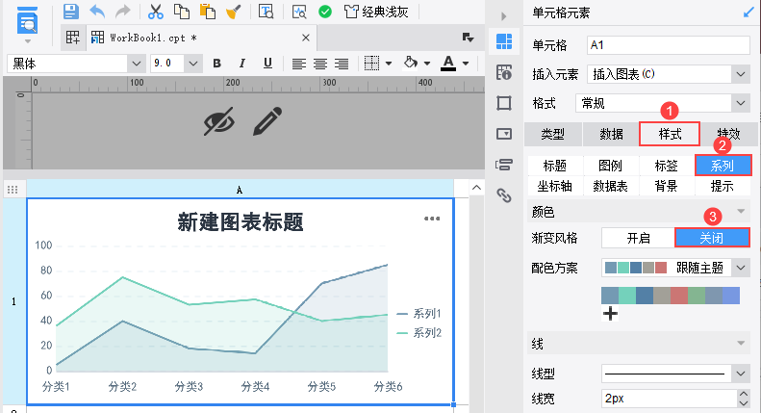Open the font color dropdown arrow

click(x=466, y=64)
